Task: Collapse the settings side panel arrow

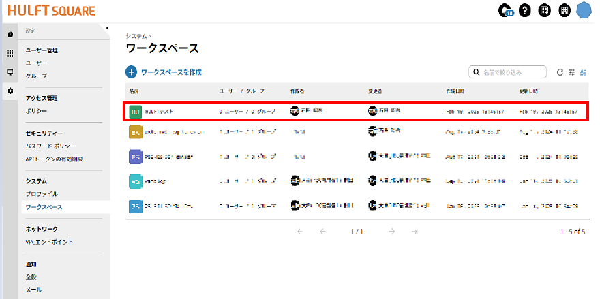Action: click(107, 28)
